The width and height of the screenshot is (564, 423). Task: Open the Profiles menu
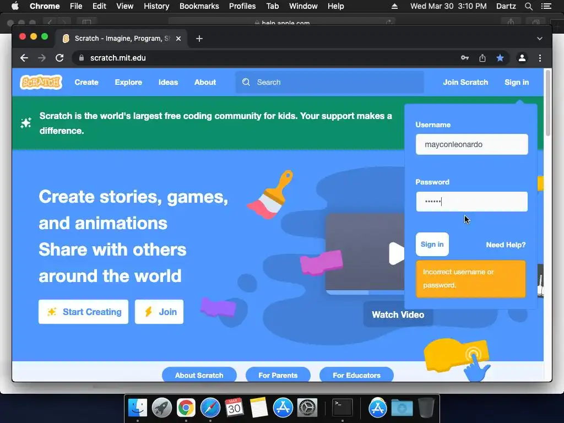[x=242, y=6]
